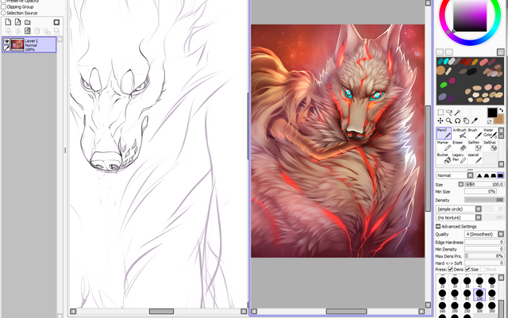
Task: Click the painting canvas horizontal scrollbar thumb
Action: coord(346,311)
